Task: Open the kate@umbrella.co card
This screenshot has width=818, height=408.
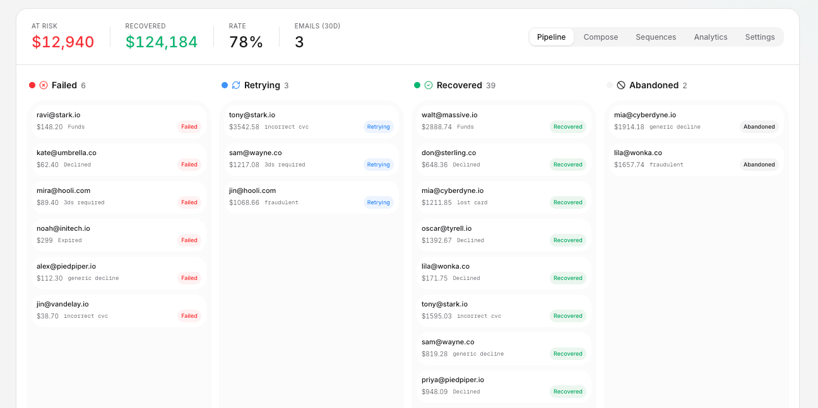Action: [119, 159]
